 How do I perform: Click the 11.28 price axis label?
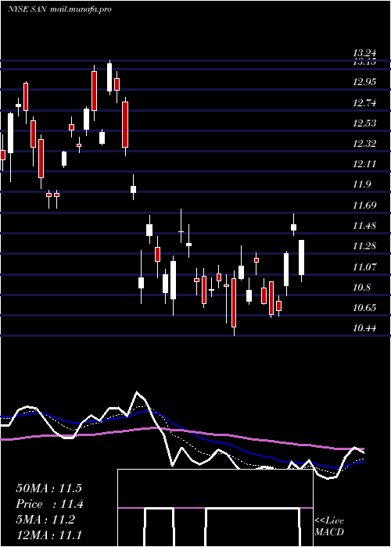[364, 247]
